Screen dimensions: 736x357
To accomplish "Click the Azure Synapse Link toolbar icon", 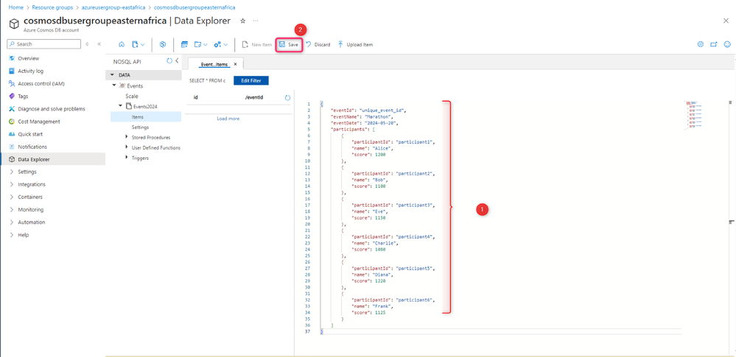I will point(163,45).
